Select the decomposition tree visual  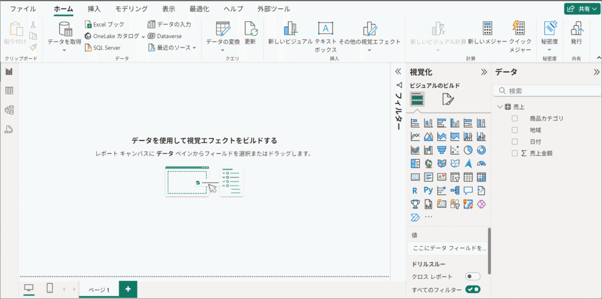(455, 190)
